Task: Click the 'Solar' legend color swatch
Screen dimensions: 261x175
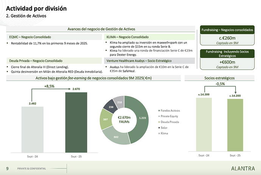Action: 159,128
